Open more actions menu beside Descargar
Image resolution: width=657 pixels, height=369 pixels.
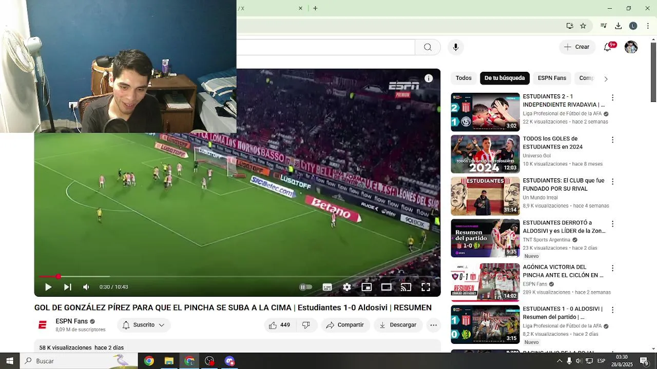pyautogui.click(x=434, y=325)
